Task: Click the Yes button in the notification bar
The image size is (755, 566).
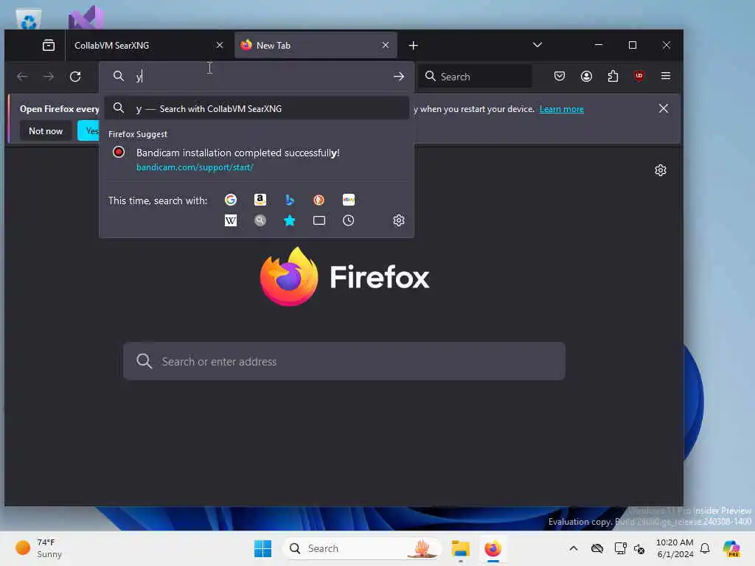Action: coord(88,131)
